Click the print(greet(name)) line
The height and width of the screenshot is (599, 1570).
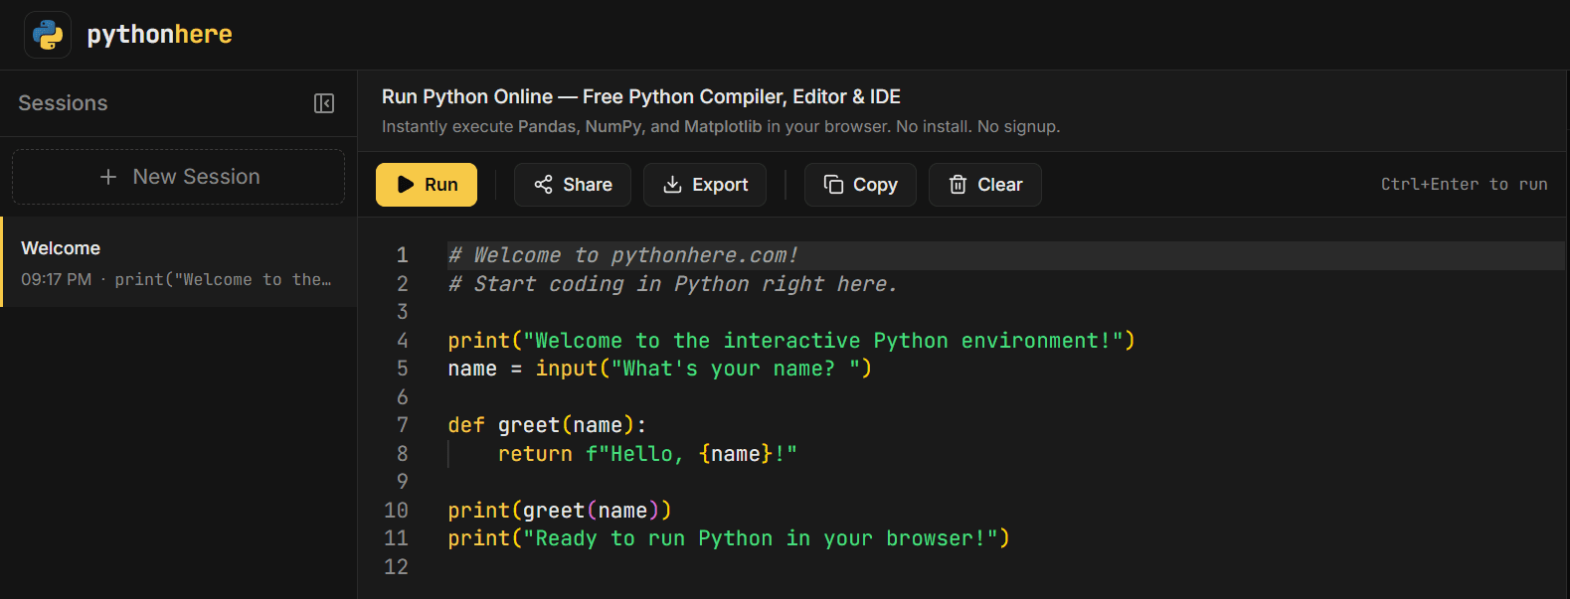click(560, 511)
